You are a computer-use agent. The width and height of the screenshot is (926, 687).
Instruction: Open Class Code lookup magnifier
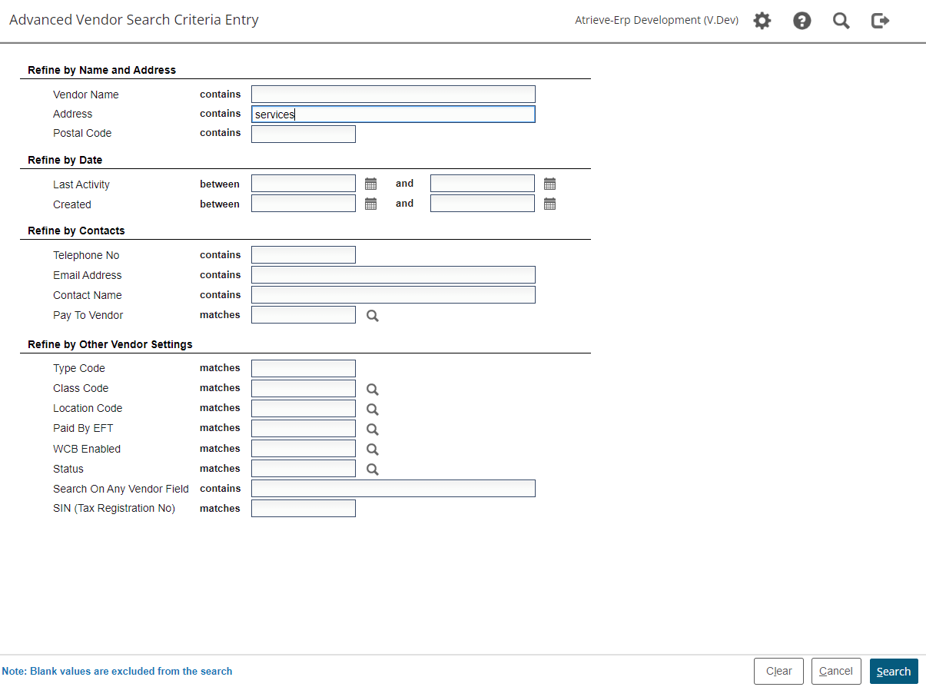click(x=373, y=389)
